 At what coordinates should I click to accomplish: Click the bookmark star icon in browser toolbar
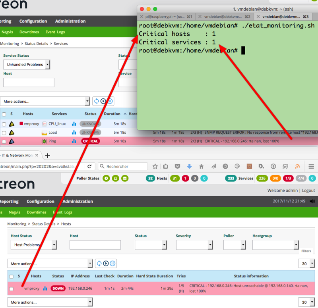(155, 167)
